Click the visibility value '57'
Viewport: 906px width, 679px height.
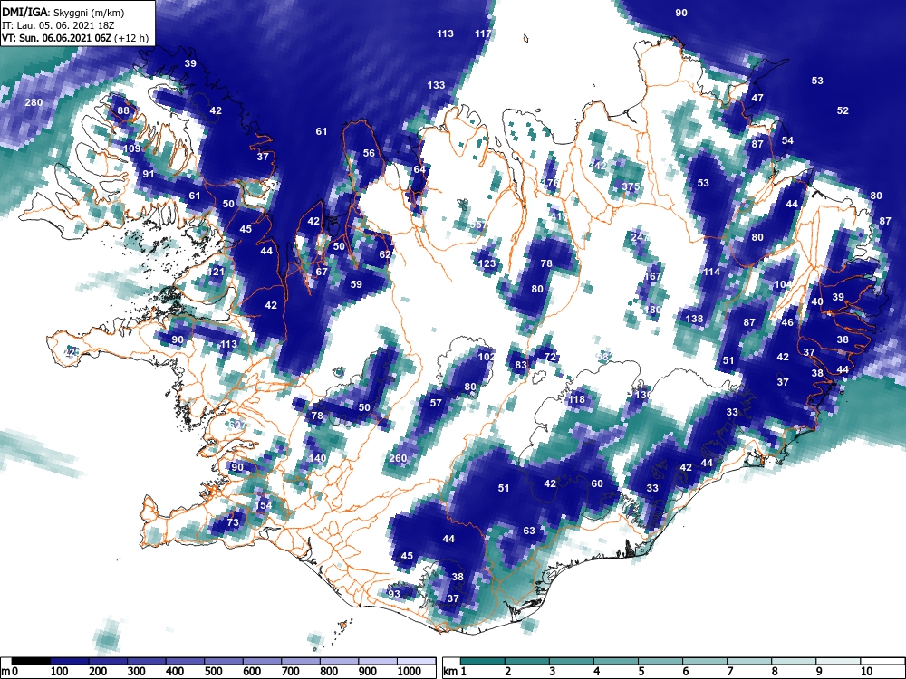[x=437, y=403]
